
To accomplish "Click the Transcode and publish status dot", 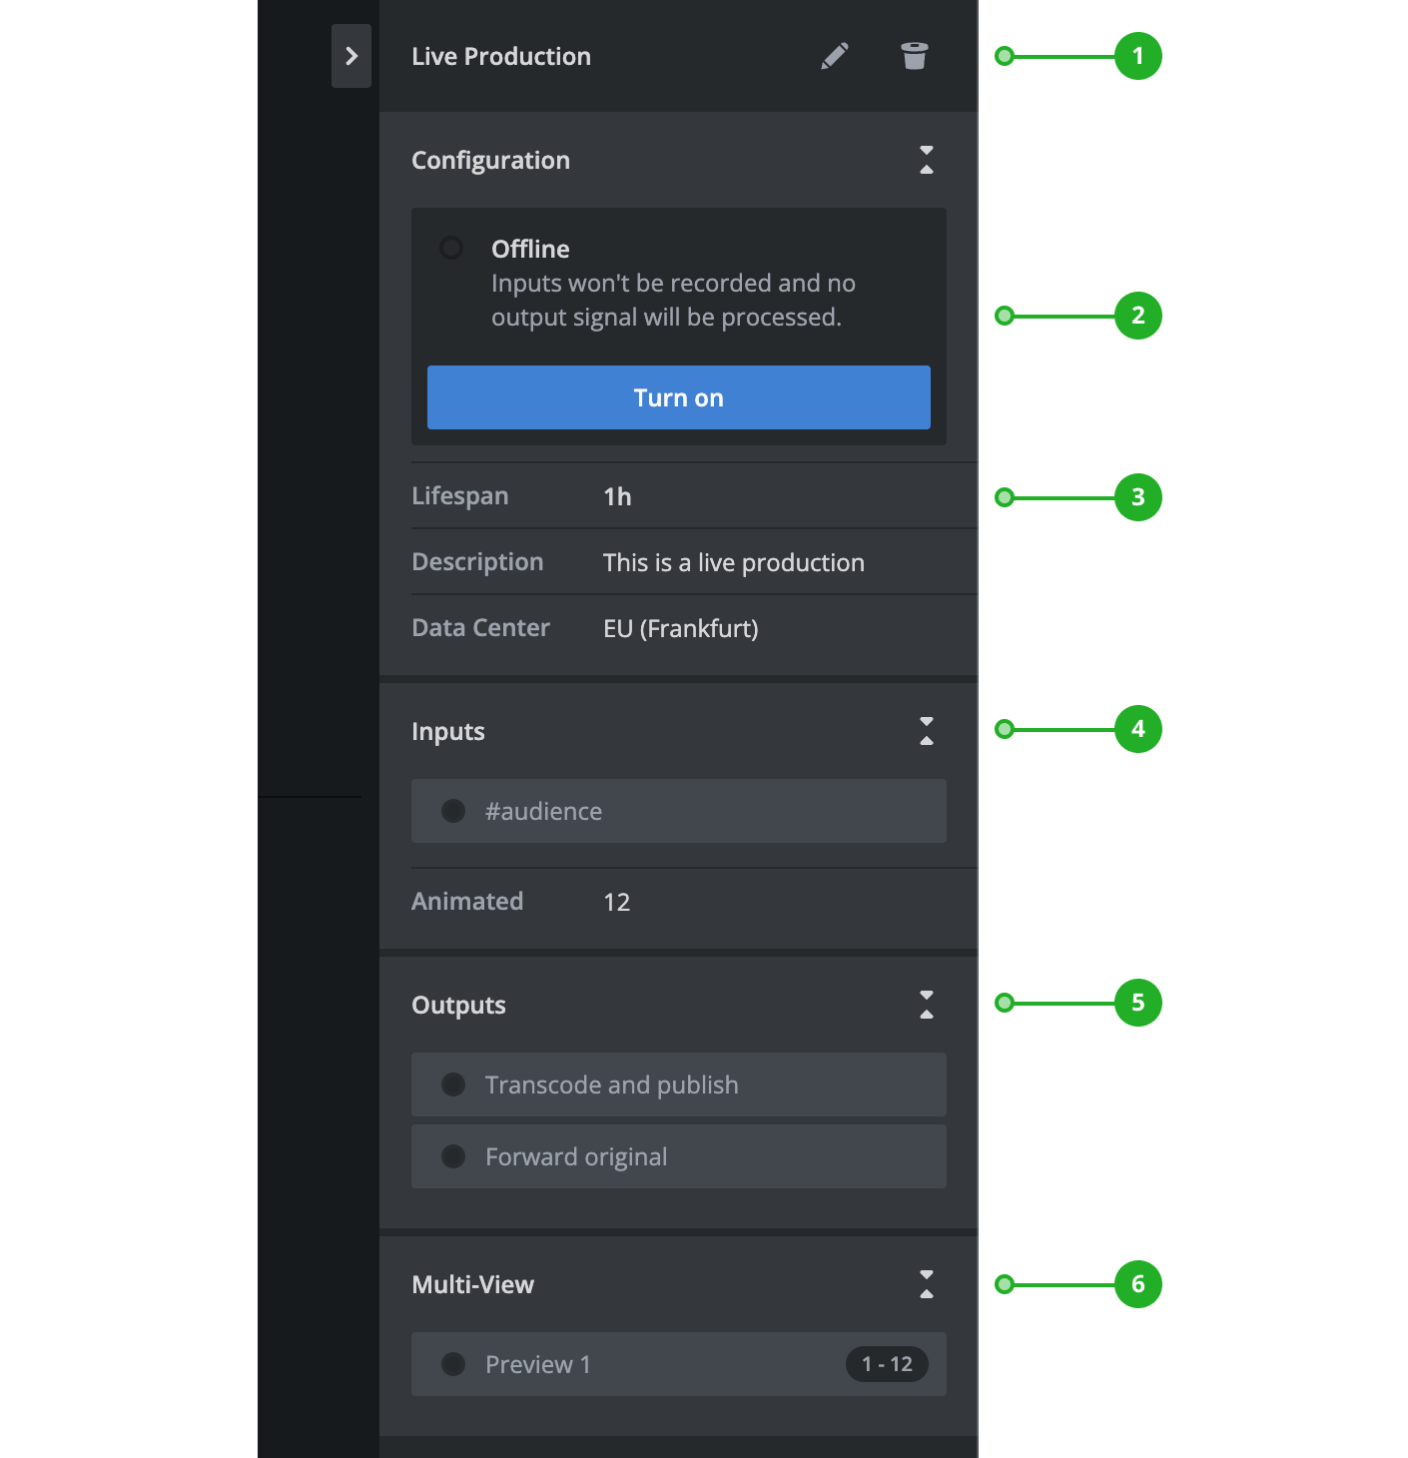I will point(453,1085).
